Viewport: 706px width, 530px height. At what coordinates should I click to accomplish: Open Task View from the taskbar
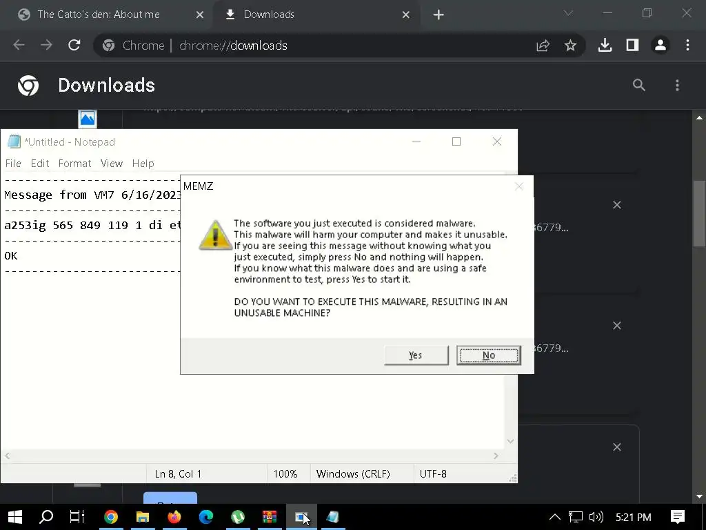[77, 517]
